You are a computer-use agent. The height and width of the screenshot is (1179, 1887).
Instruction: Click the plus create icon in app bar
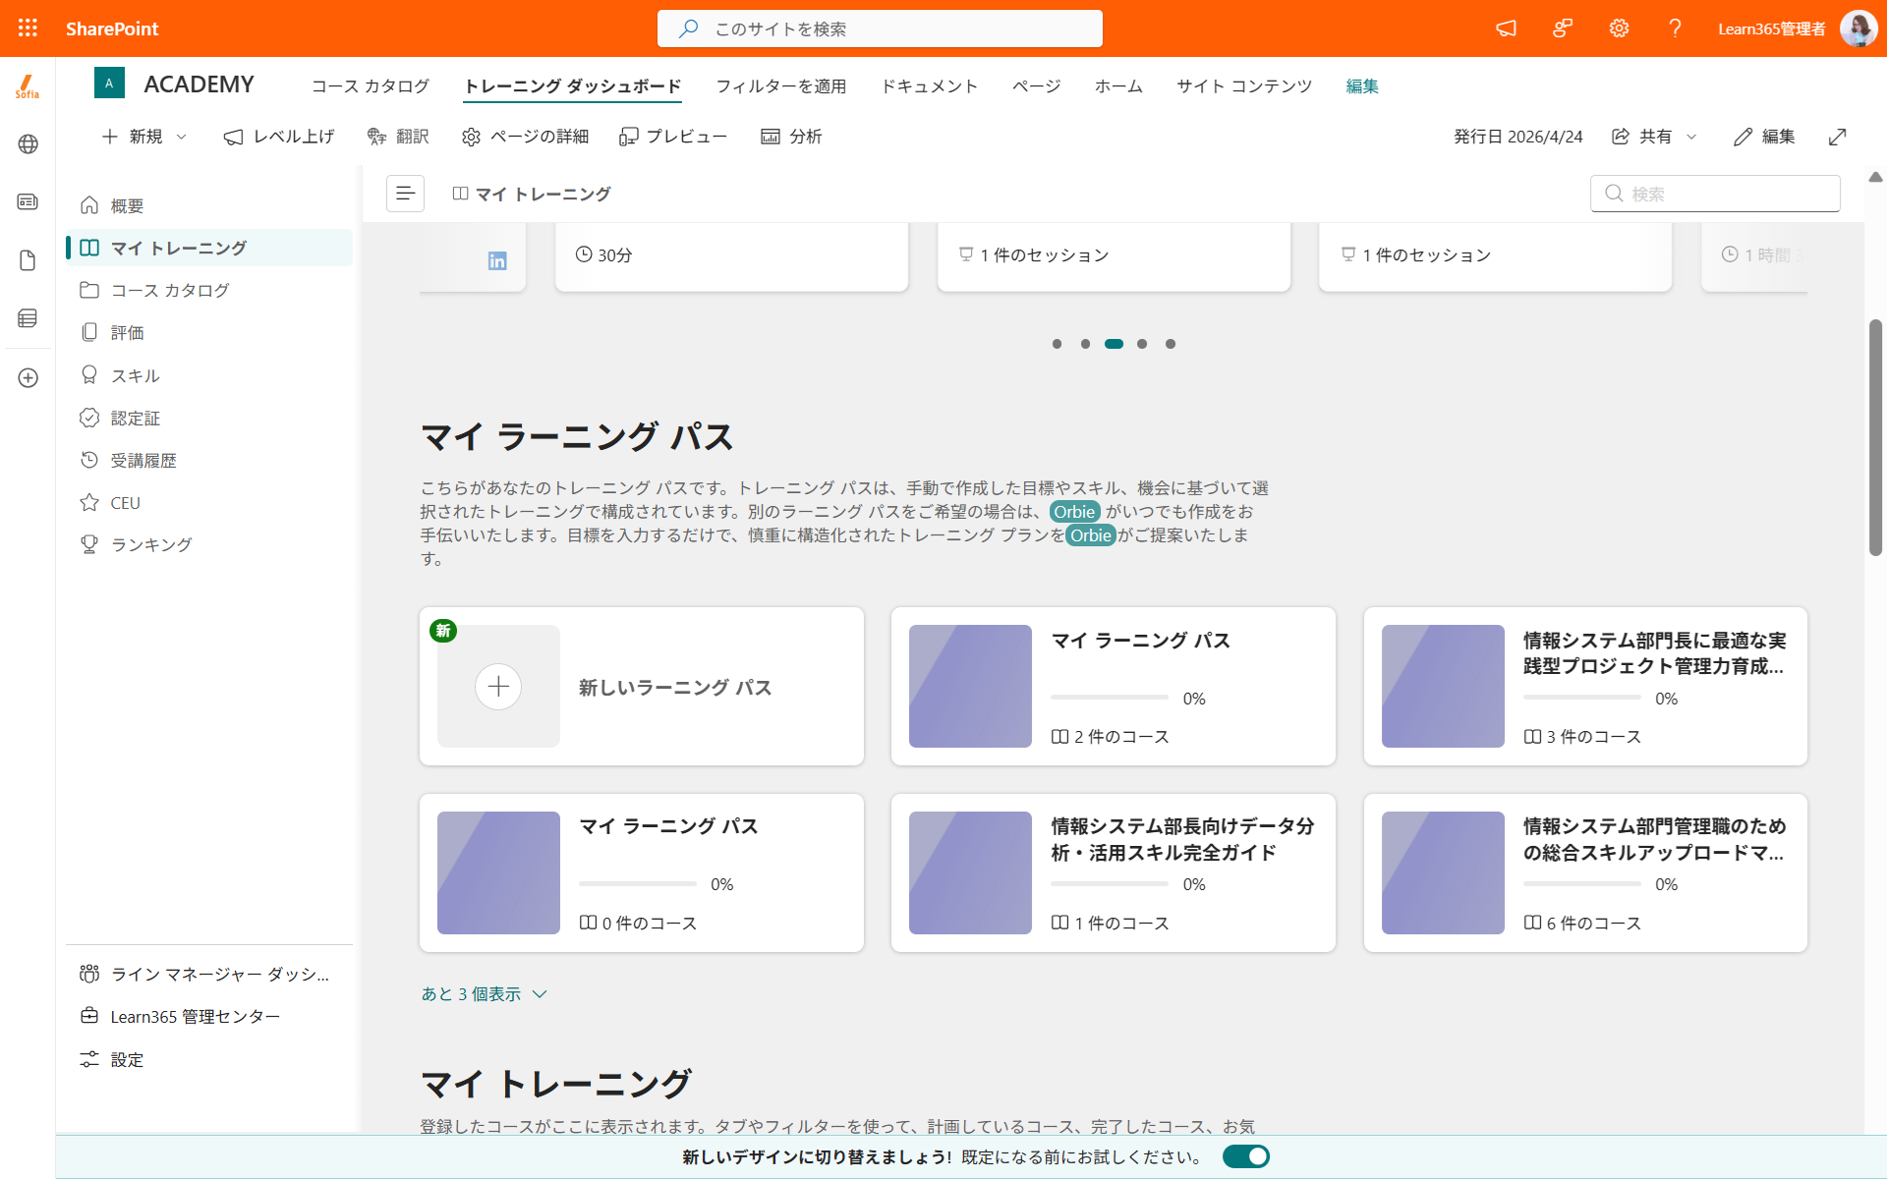28,378
